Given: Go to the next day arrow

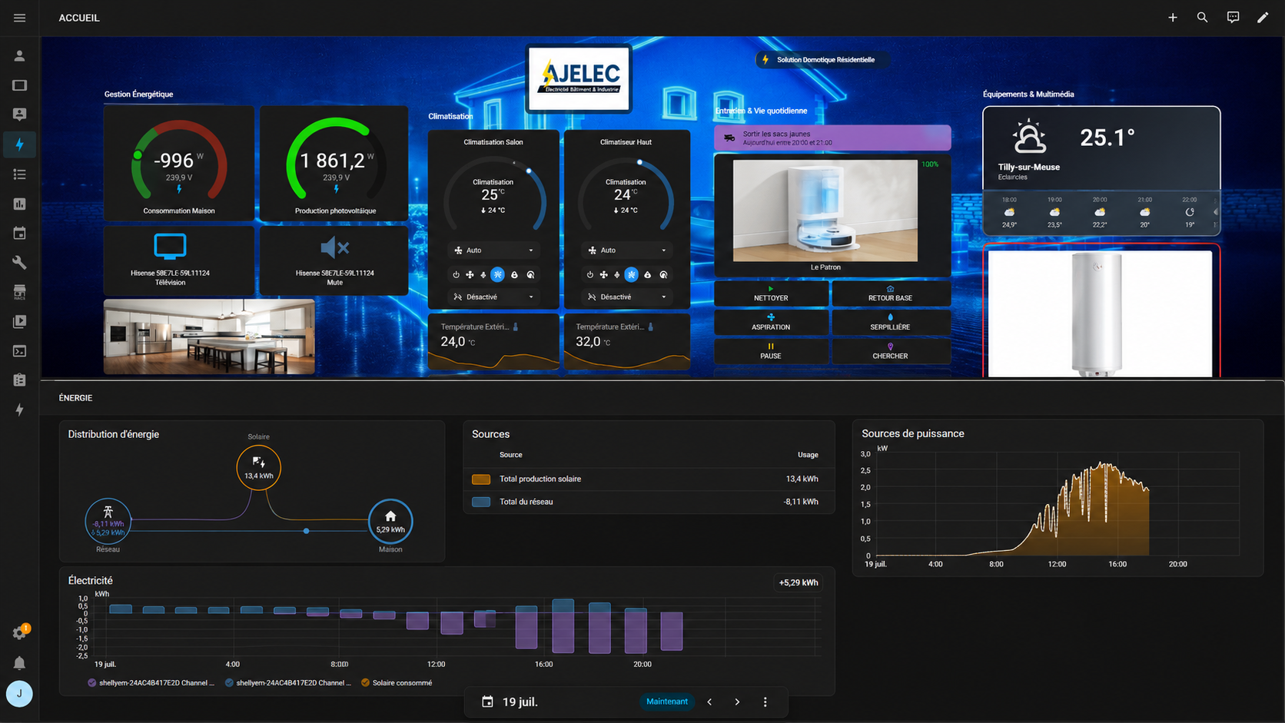Looking at the screenshot, I should click(x=737, y=701).
